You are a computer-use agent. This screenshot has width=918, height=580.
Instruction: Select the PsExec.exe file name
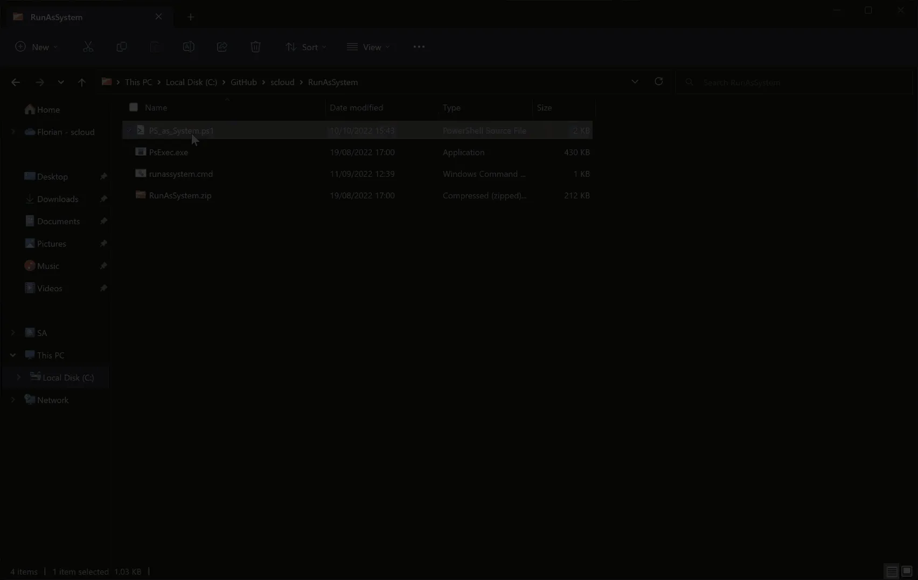pos(169,152)
